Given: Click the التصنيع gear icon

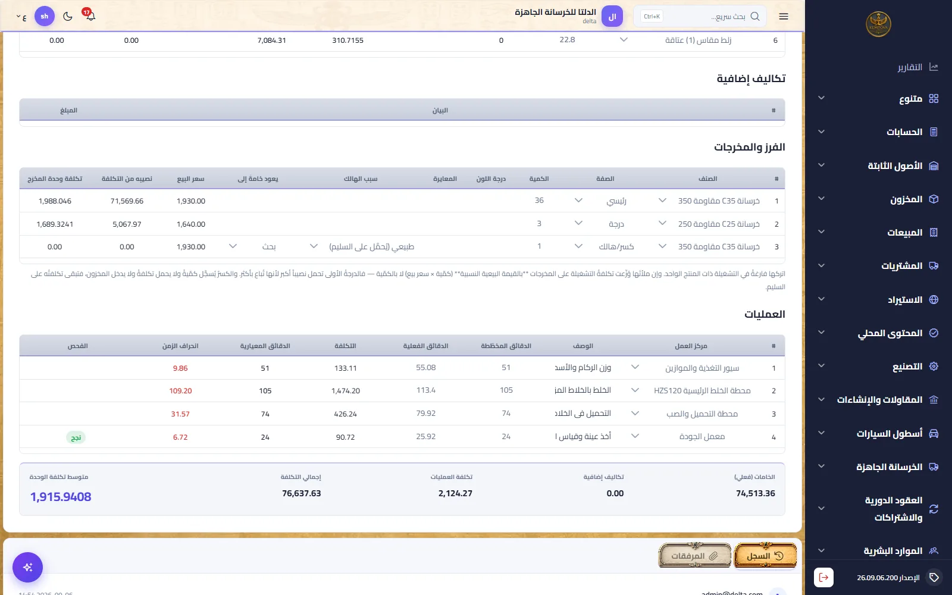Looking at the screenshot, I should coord(934,367).
